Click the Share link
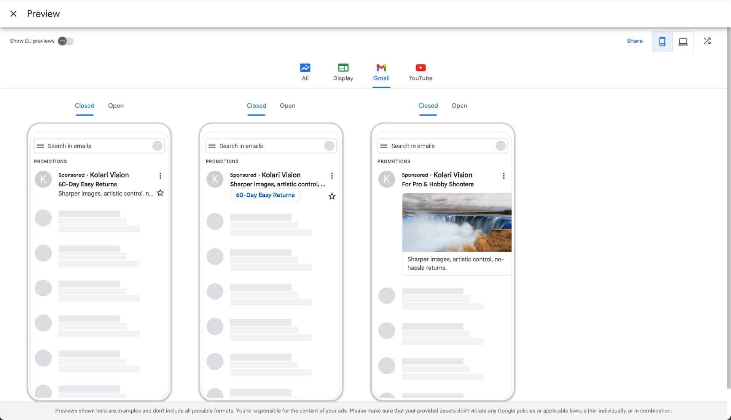The width and height of the screenshot is (731, 420). (x=634, y=41)
